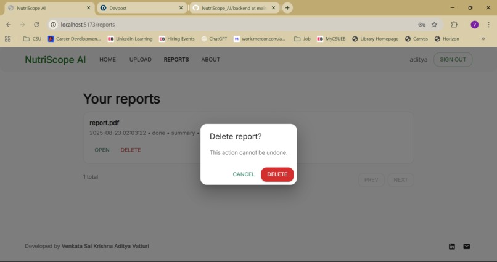Open MyCSUEB bookmark
The image size is (497, 262).
[x=331, y=39]
